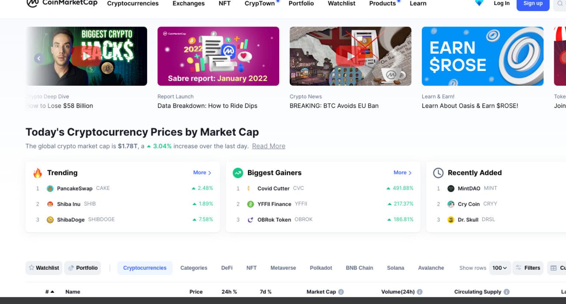The width and height of the screenshot is (566, 304).
Task: Click the YFFII Finance coin icon
Action: (251, 204)
